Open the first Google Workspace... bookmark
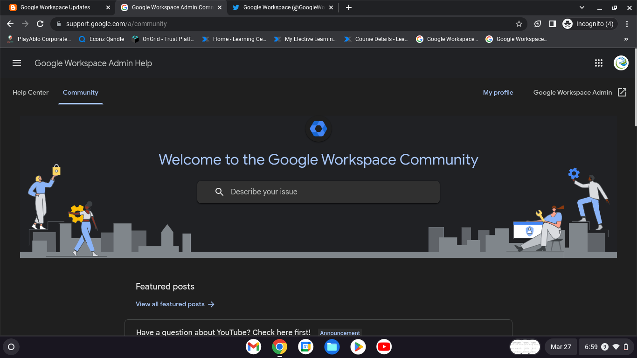This screenshot has height=358, width=637. (x=447, y=39)
